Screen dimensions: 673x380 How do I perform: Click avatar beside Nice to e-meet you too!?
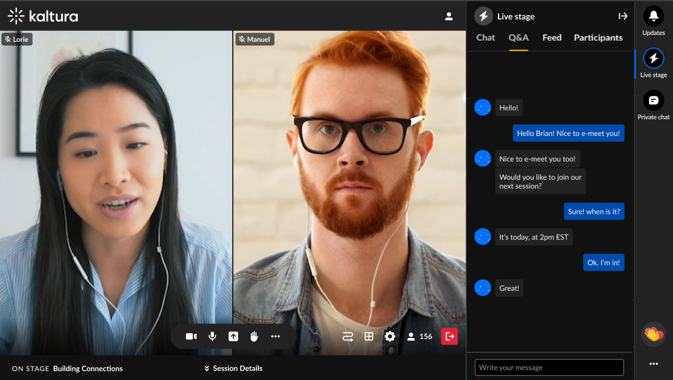click(x=482, y=158)
